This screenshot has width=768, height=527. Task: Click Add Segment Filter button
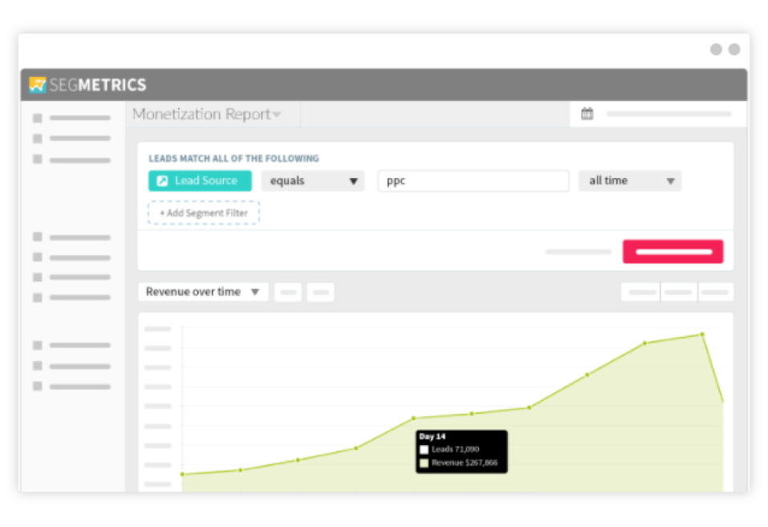[x=204, y=213]
